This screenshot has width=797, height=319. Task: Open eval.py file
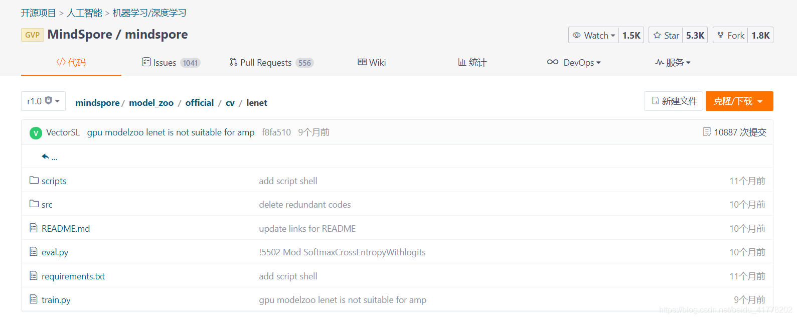pyautogui.click(x=55, y=252)
